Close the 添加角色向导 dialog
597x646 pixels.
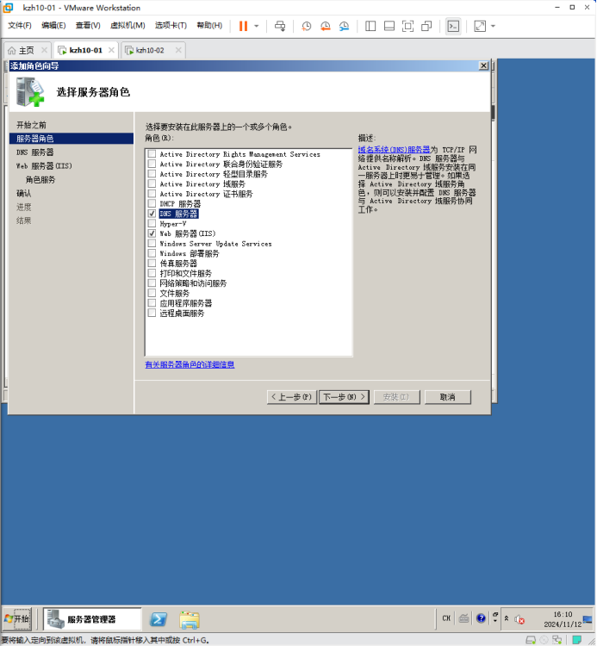(x=483, y=65)
